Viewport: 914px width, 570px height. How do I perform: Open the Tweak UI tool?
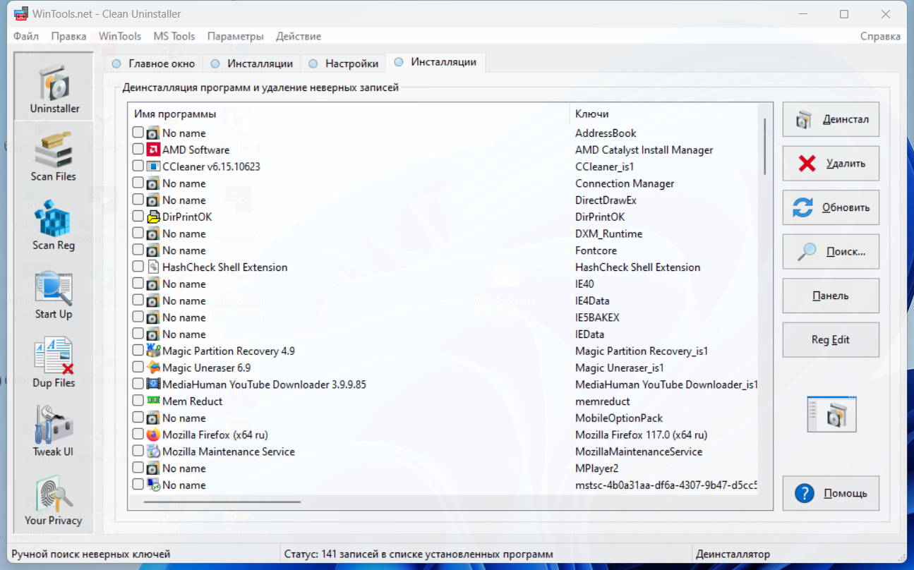click(54, 430)
